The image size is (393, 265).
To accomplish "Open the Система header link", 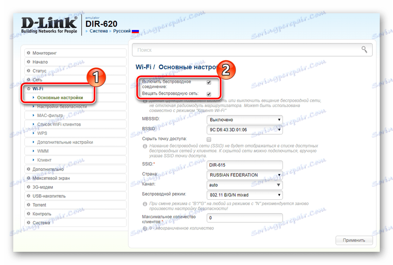I will (98, 31).
